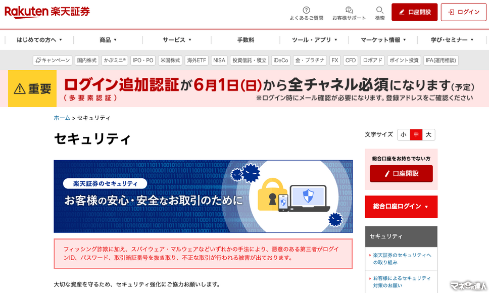
Task: Click the ログイン button in header
Action: 463,12
